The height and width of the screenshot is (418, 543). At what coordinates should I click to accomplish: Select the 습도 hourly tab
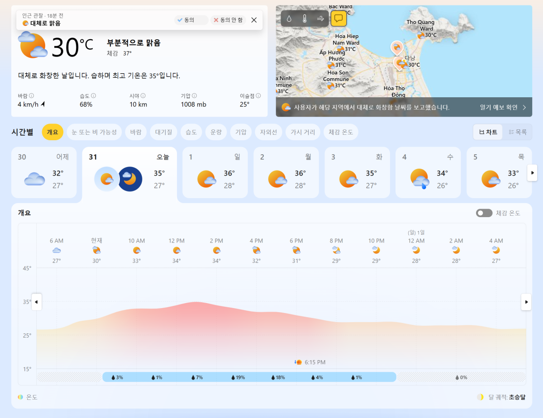point(191,132)
